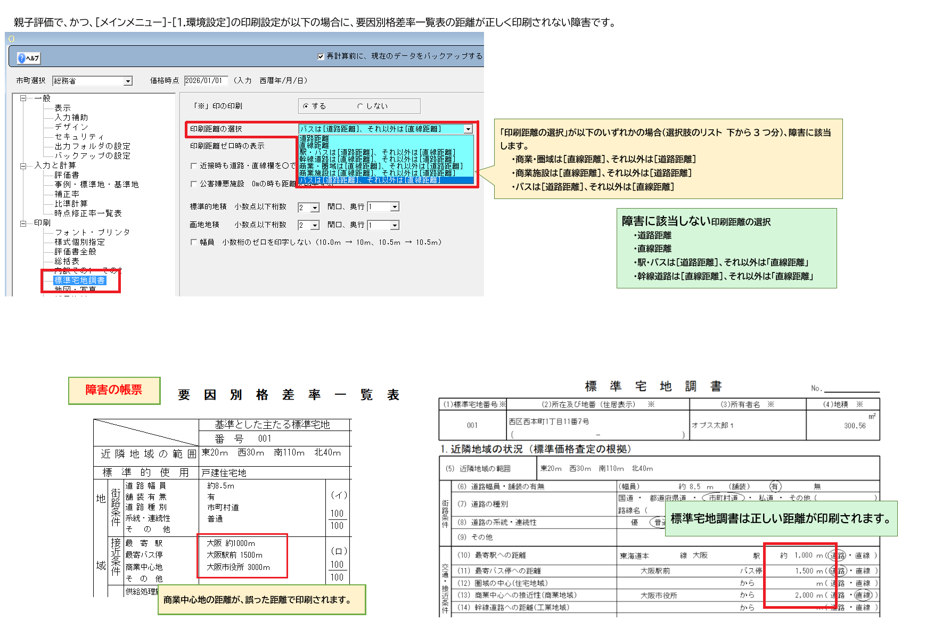The image size is (926, 629).
Task: Enable 近接時も道路・直線欄 checkbox
Action: (194, 166)
